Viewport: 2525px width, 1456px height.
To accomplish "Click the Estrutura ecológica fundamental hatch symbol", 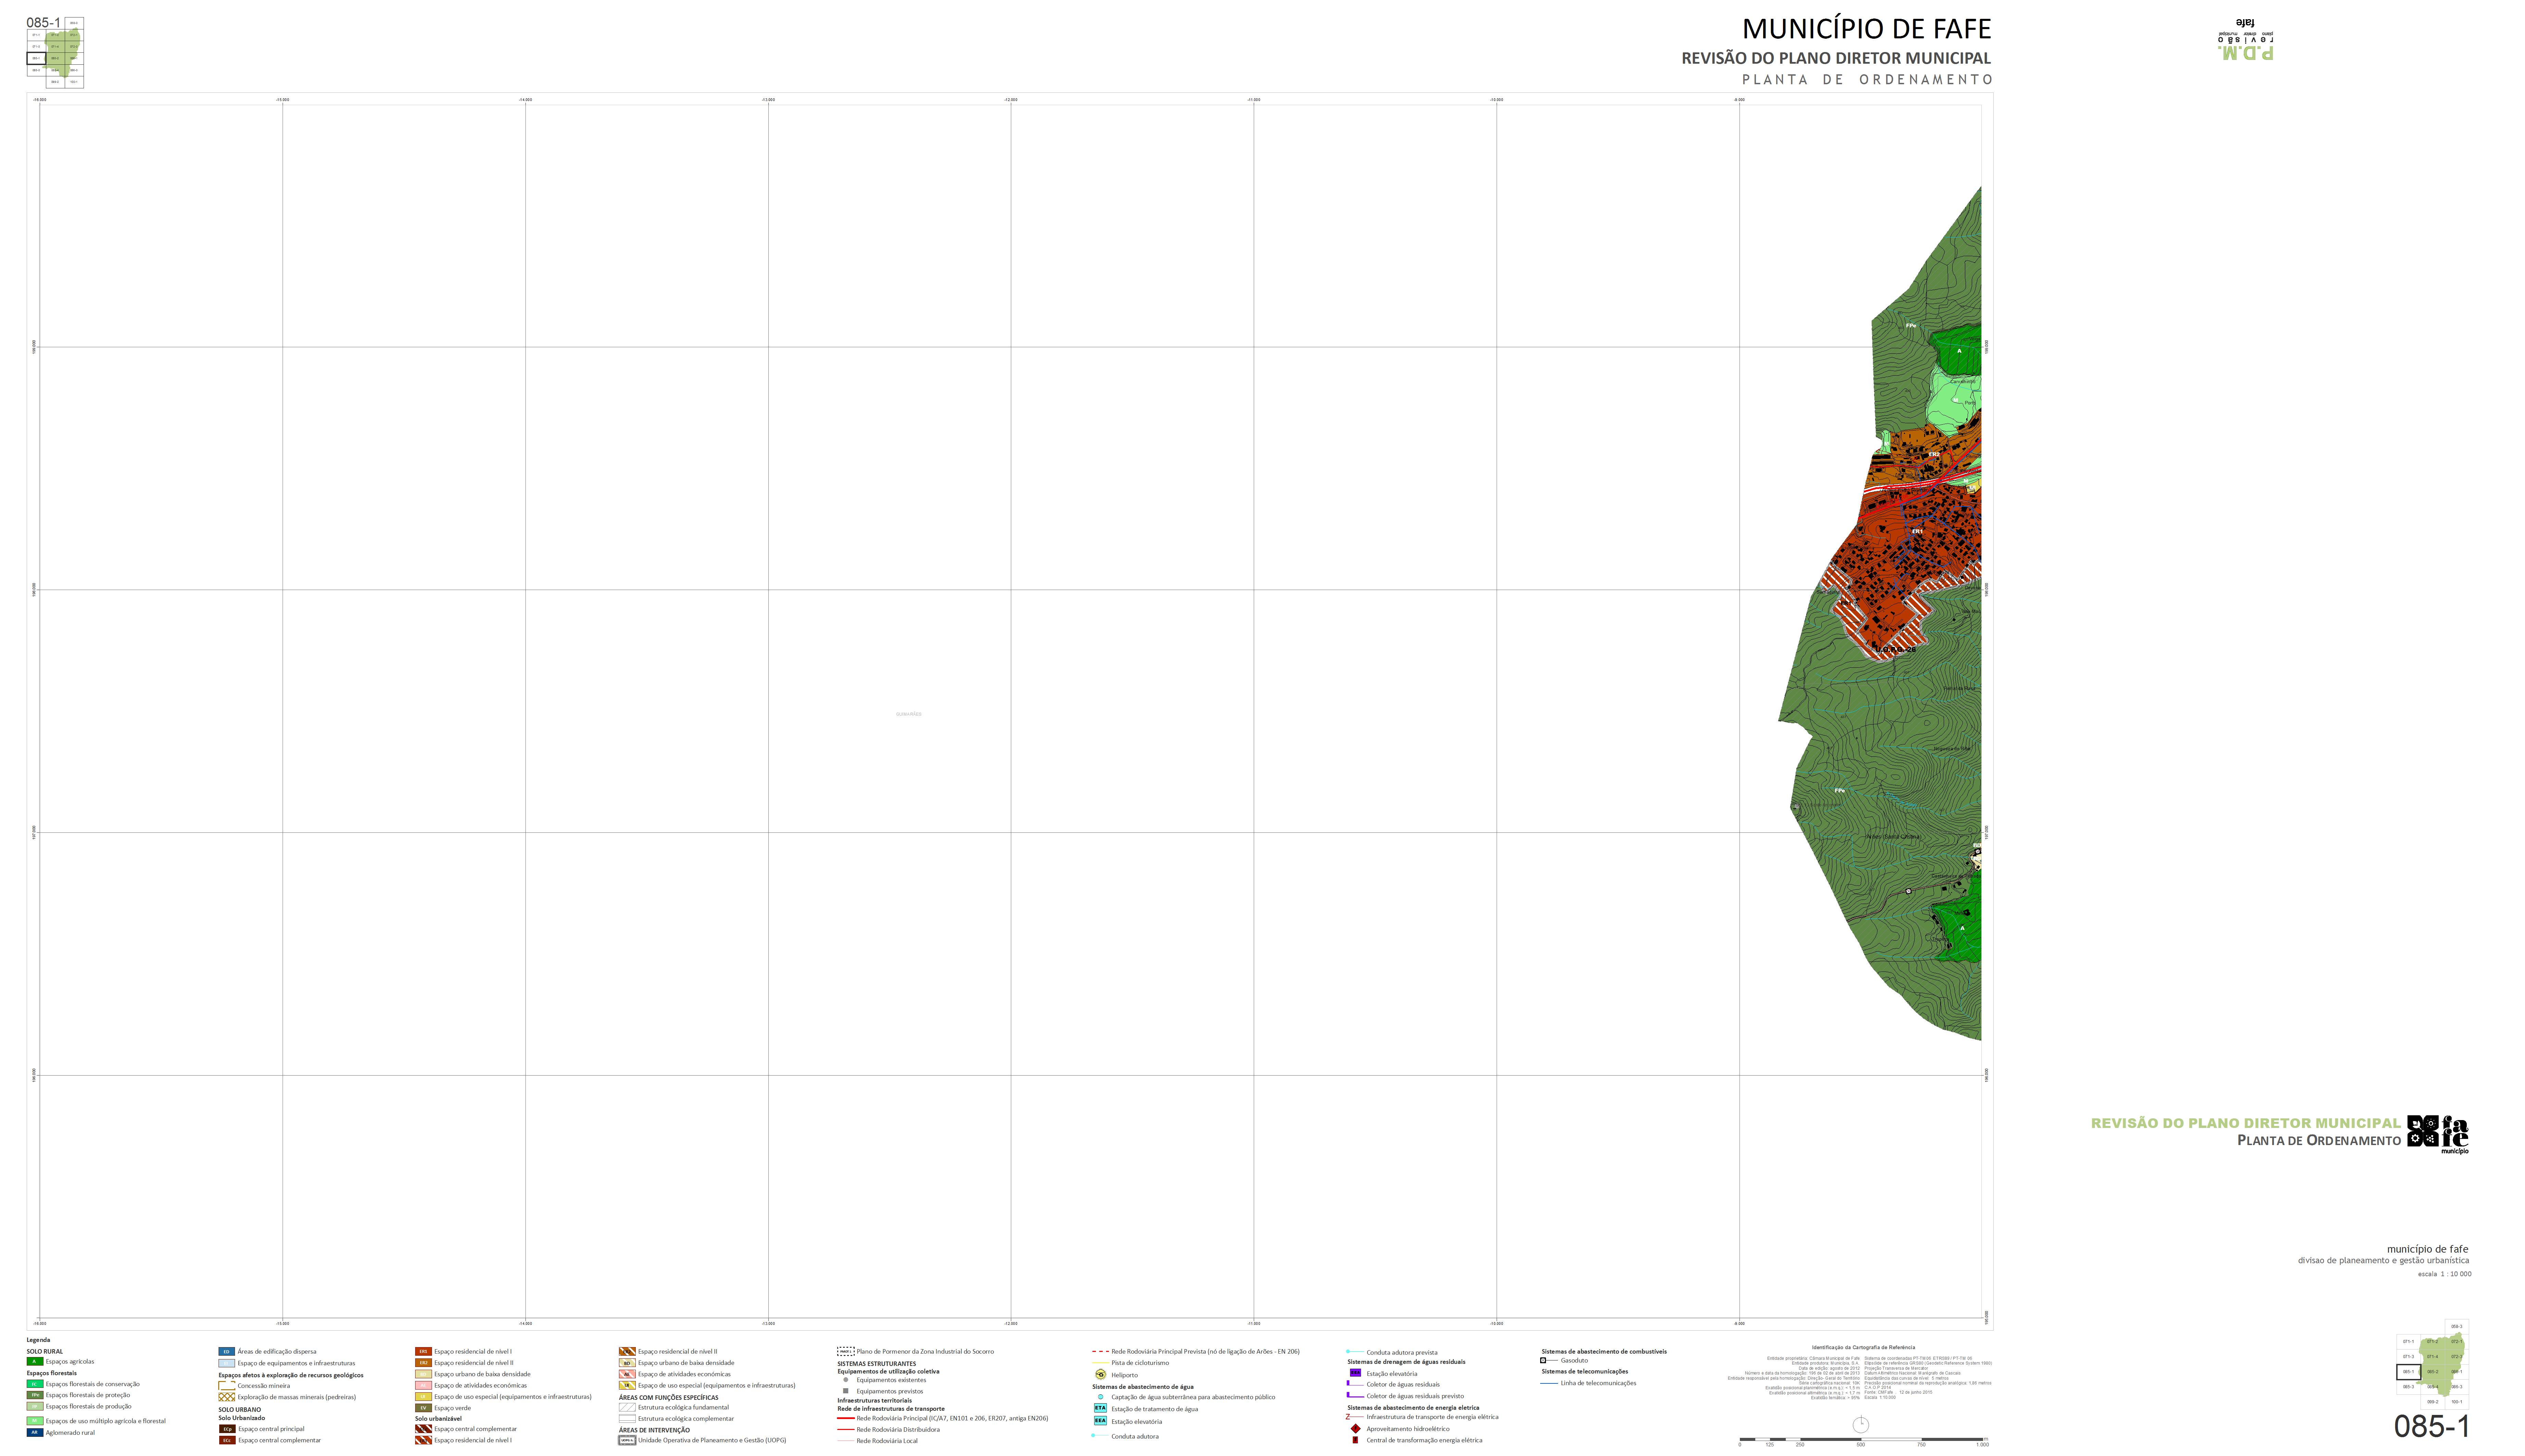I will (627, 1407).
